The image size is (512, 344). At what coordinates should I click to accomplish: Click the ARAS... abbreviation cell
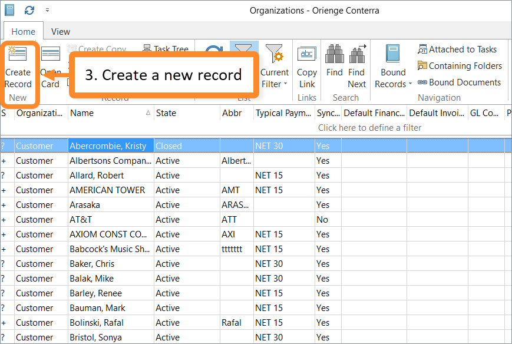point(237,204)
